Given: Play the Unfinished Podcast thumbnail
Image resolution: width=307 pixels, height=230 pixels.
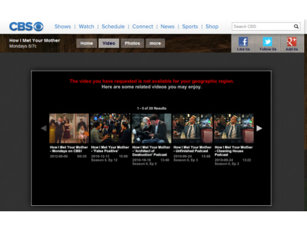Looking at the screenshot, I should click(x=193, y=128).
